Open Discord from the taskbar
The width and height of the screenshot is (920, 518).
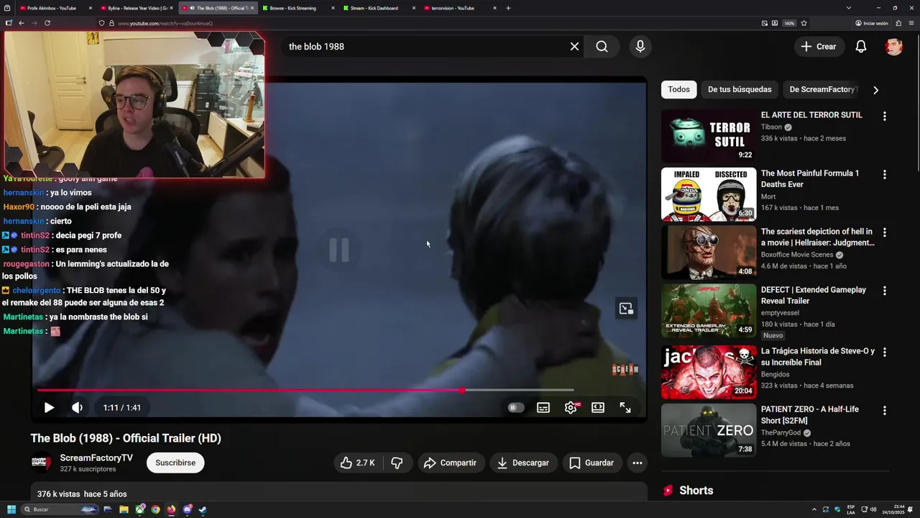187,509
